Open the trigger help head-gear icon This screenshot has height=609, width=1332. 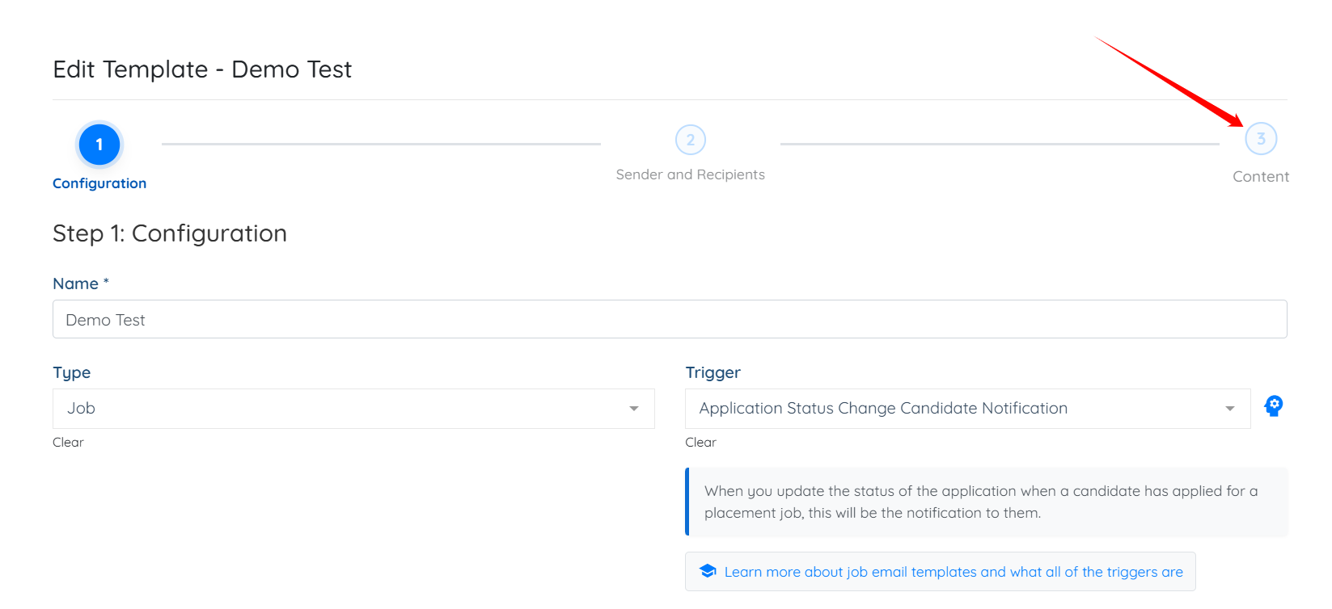tap(1274, 405)
